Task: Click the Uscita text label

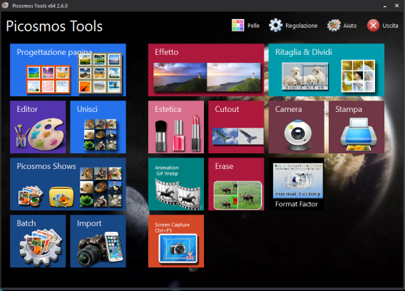Action: (390, 26)
